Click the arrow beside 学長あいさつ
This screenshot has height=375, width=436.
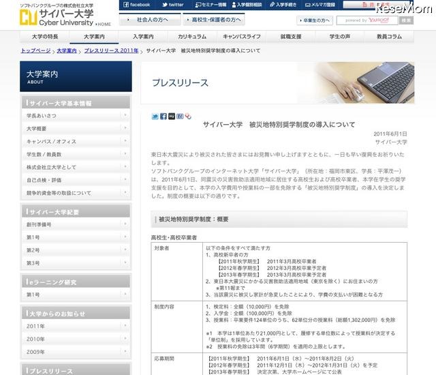pos(125,115)
